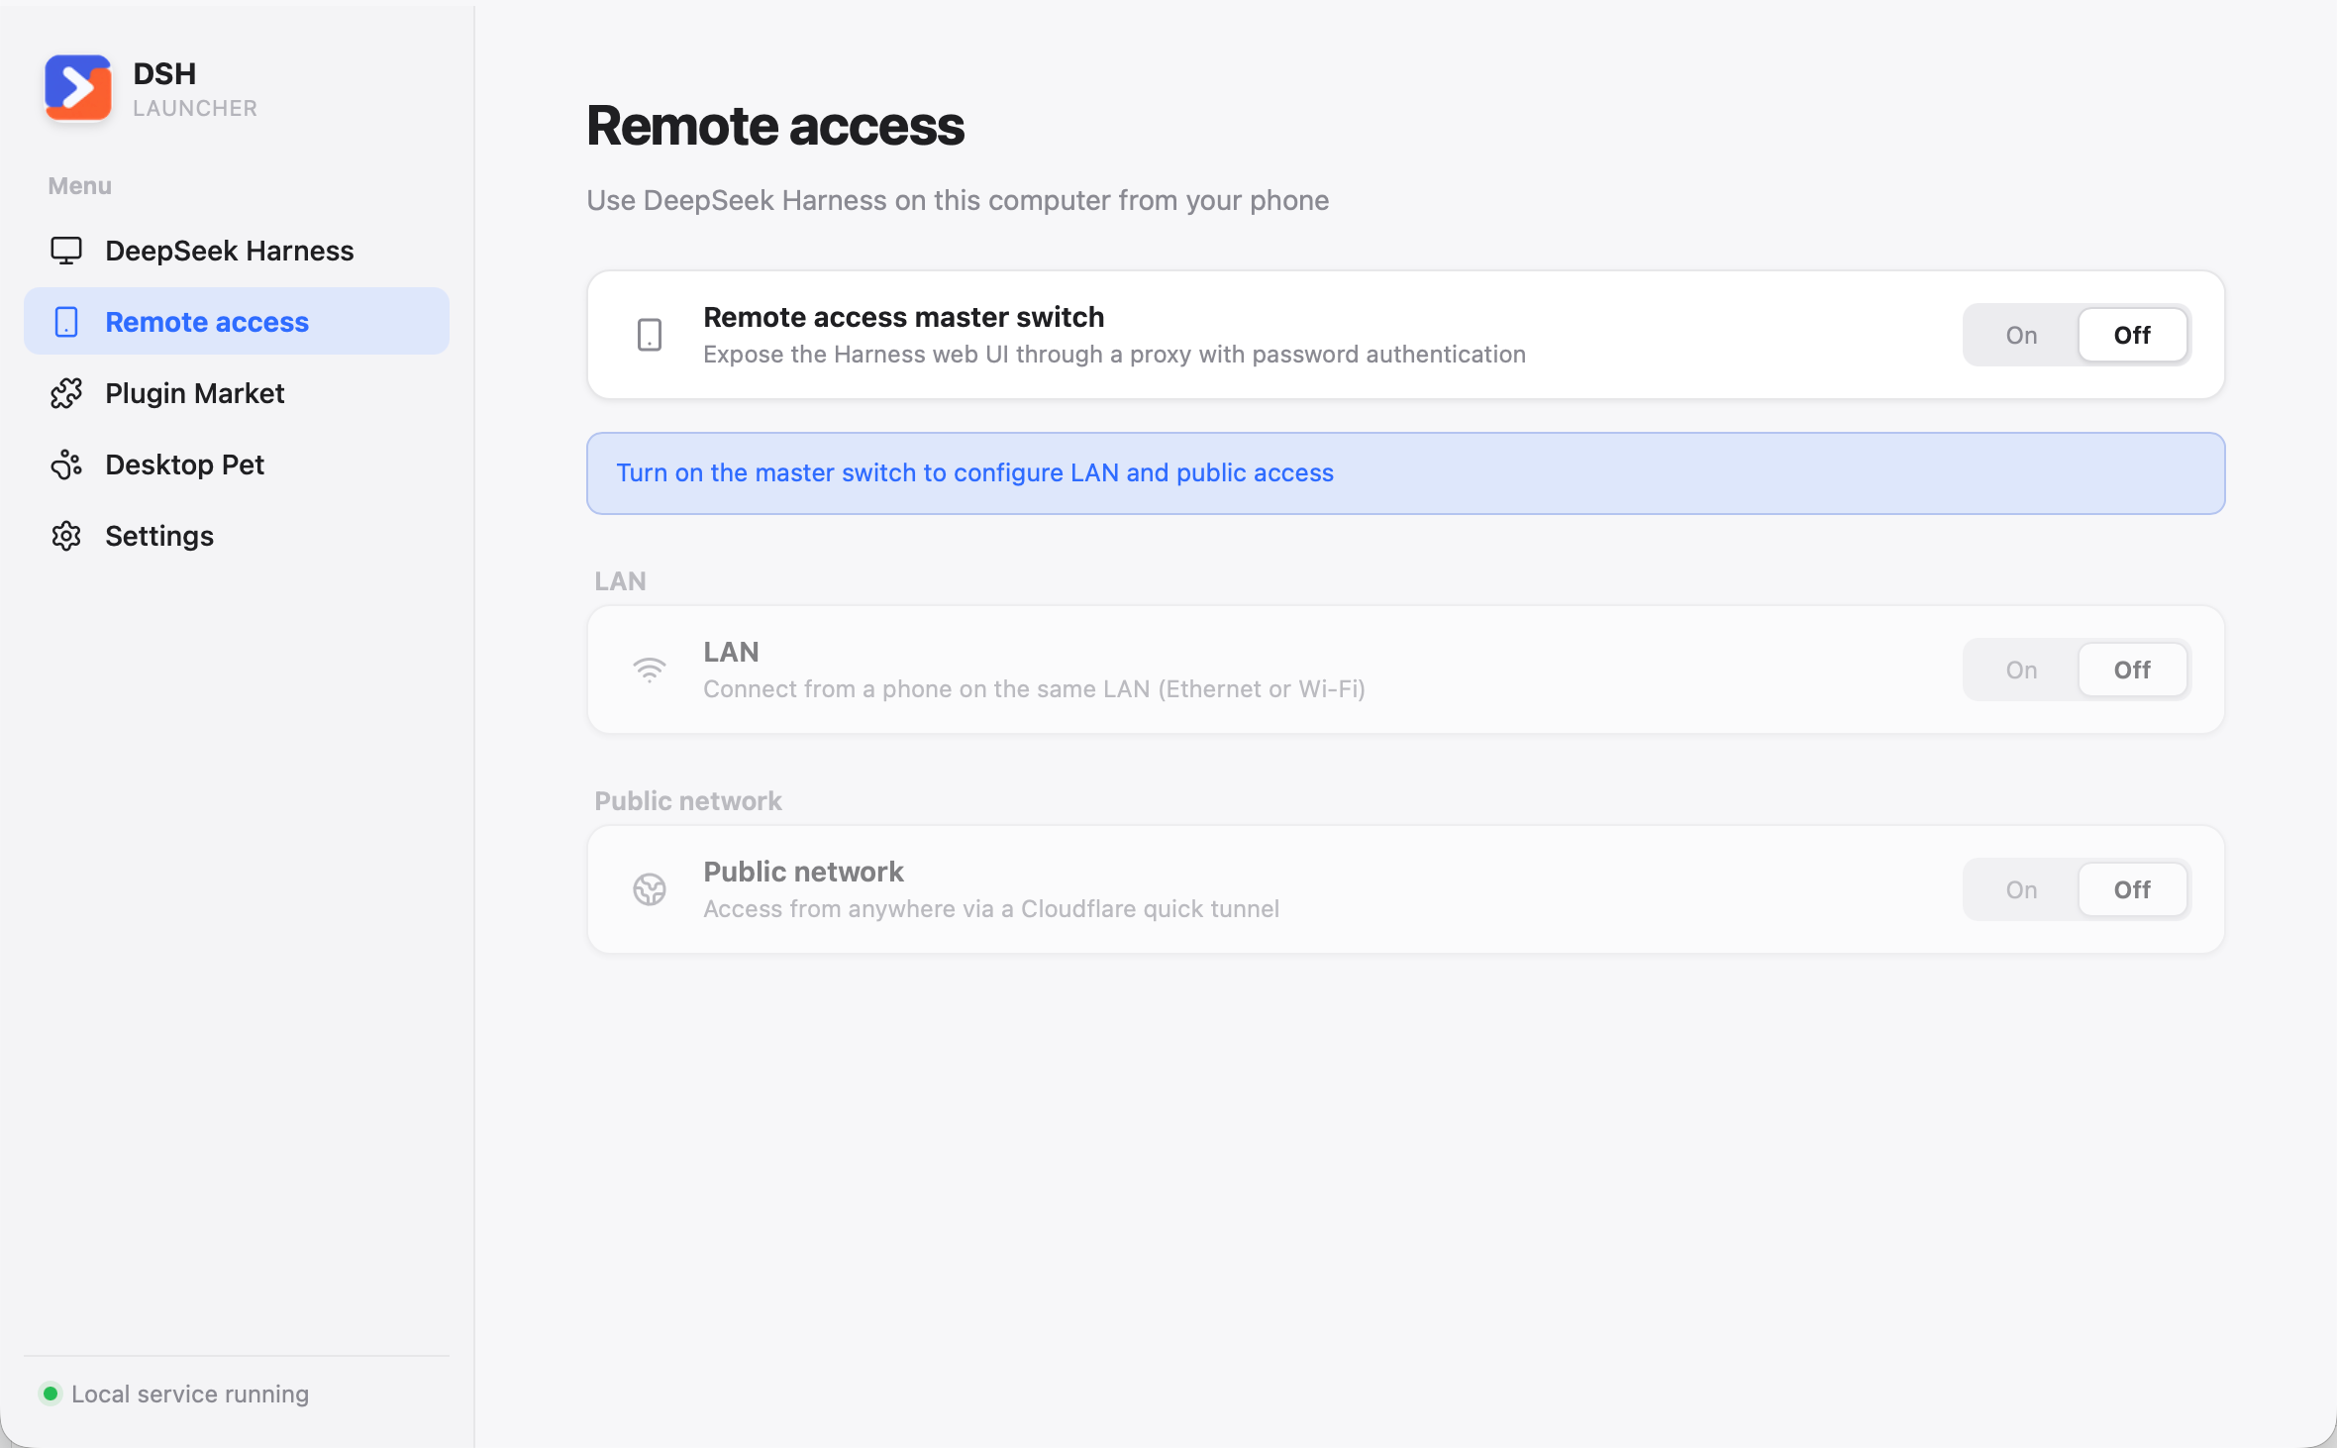Viewport: 2337px width, 1448px height.
Task: Select Off for Remote access master switch
Action: (x=2132, y=335)
